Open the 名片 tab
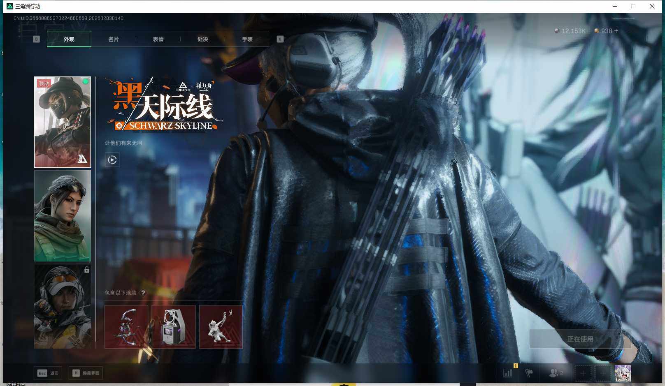665x386 pixels. pyautogui.click(x=114, y=39)
